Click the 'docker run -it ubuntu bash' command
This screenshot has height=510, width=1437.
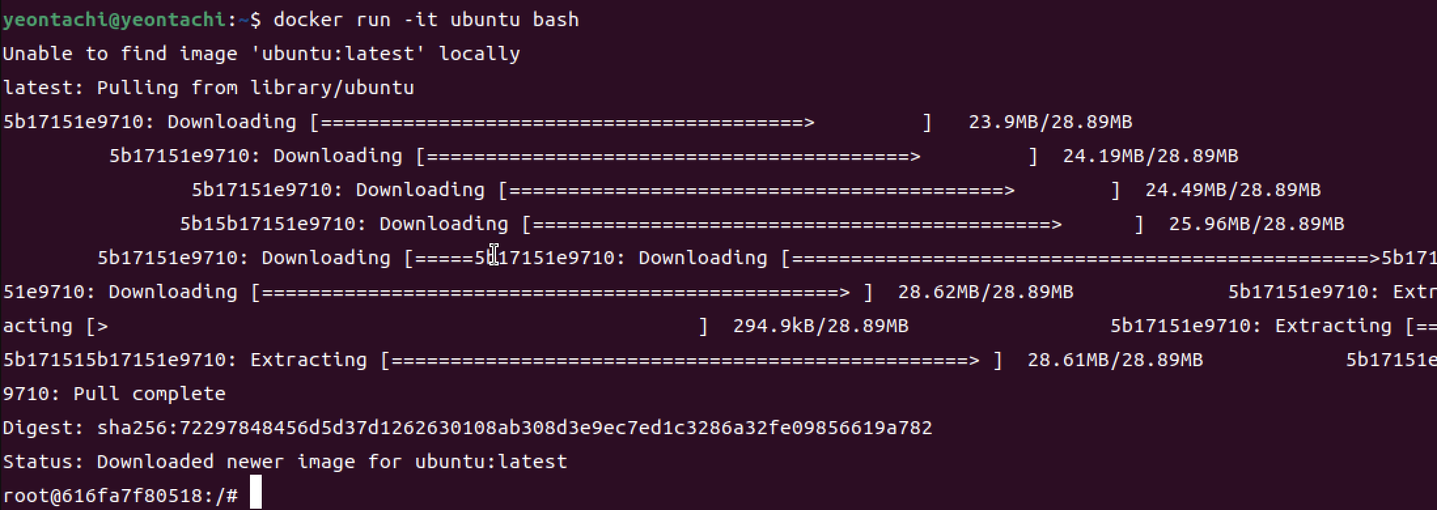426,20
